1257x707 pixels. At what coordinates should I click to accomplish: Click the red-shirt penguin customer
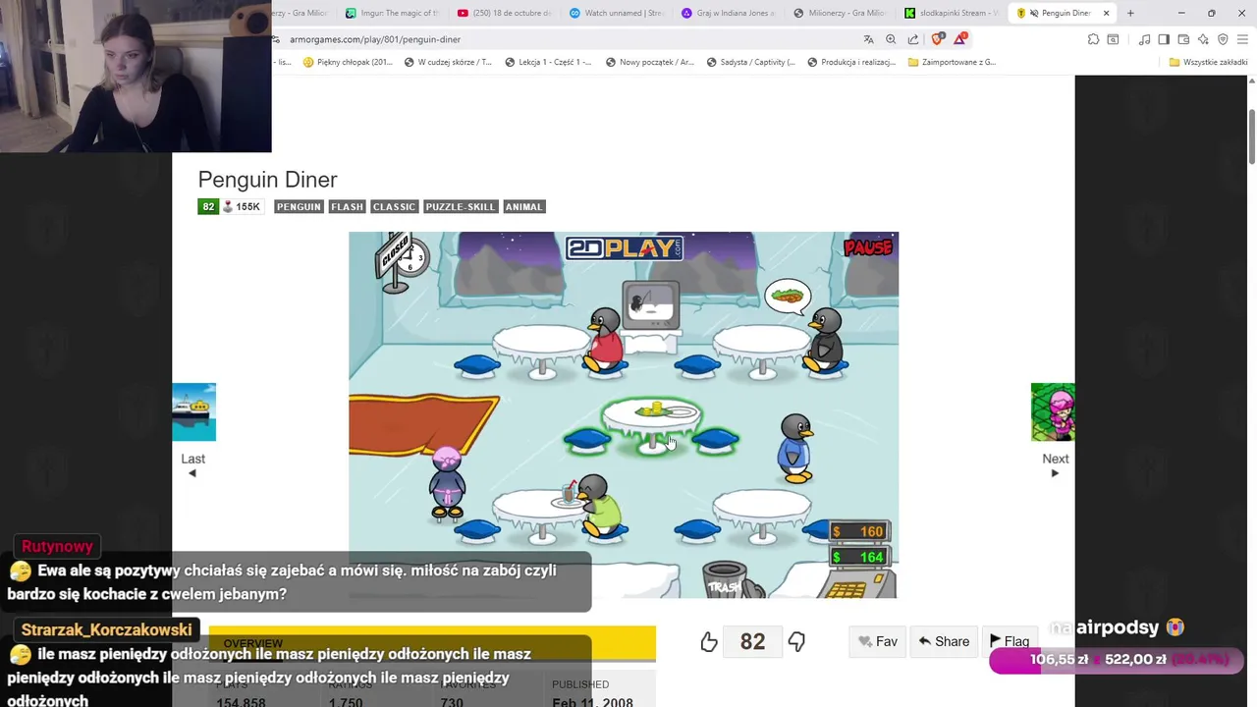[x=605, y=340]
